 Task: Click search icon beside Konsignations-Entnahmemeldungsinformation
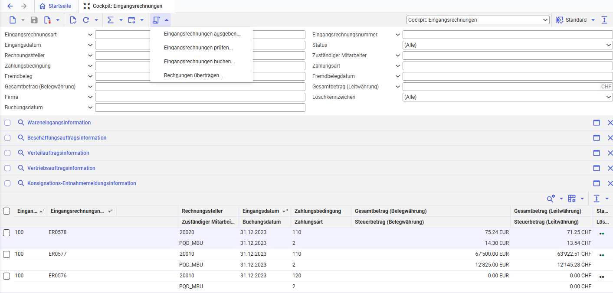pos(21,183)
